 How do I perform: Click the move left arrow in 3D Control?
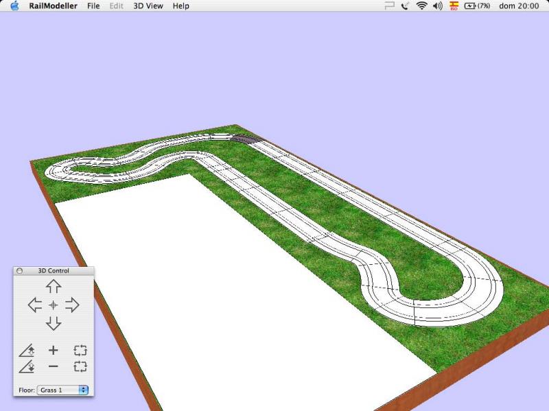[x=34, y=305]
